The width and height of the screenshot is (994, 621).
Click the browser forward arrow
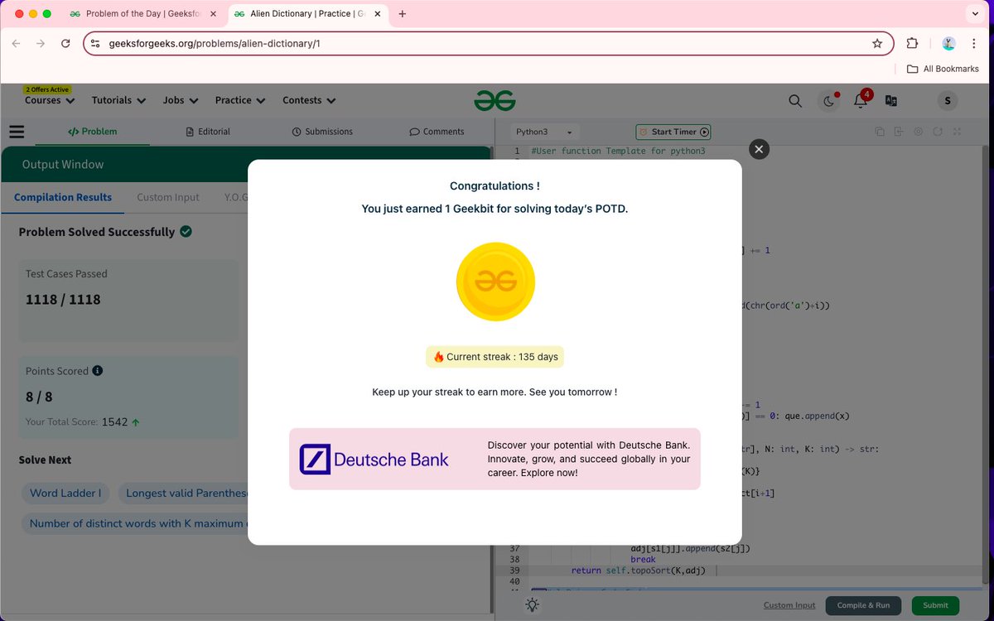41,44
